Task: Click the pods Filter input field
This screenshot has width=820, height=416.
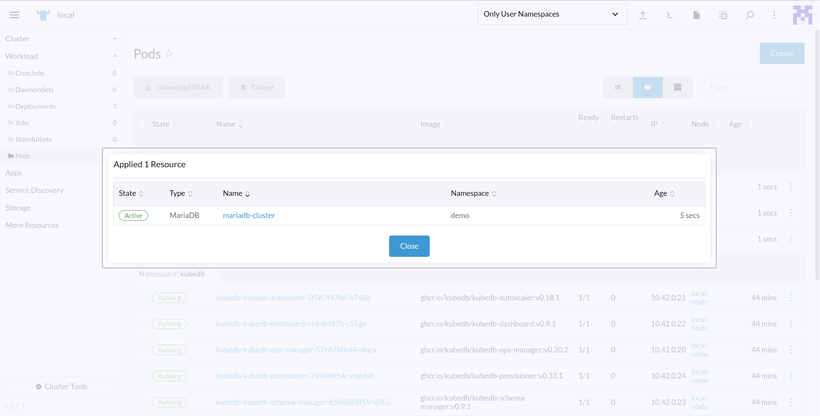Action: 753,87
